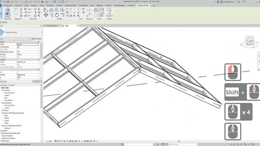Open the Architecture ribbon tab
Screen dimensions: 260x146
coord(8,5)
